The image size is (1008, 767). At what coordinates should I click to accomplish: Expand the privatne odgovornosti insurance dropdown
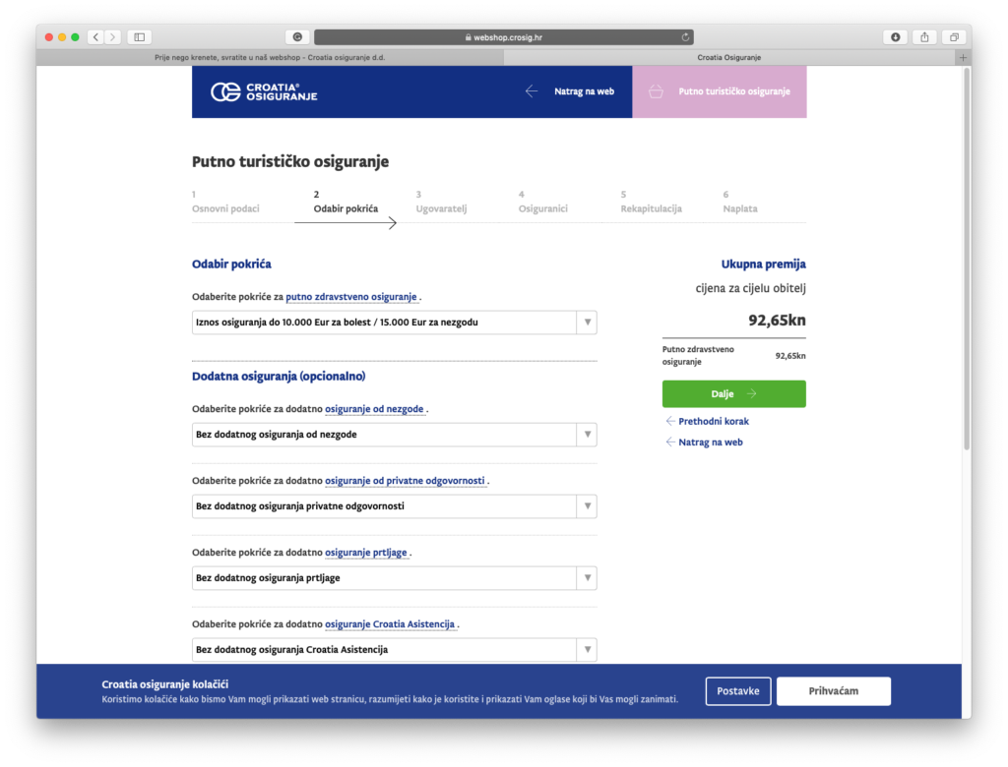[394, 506]
